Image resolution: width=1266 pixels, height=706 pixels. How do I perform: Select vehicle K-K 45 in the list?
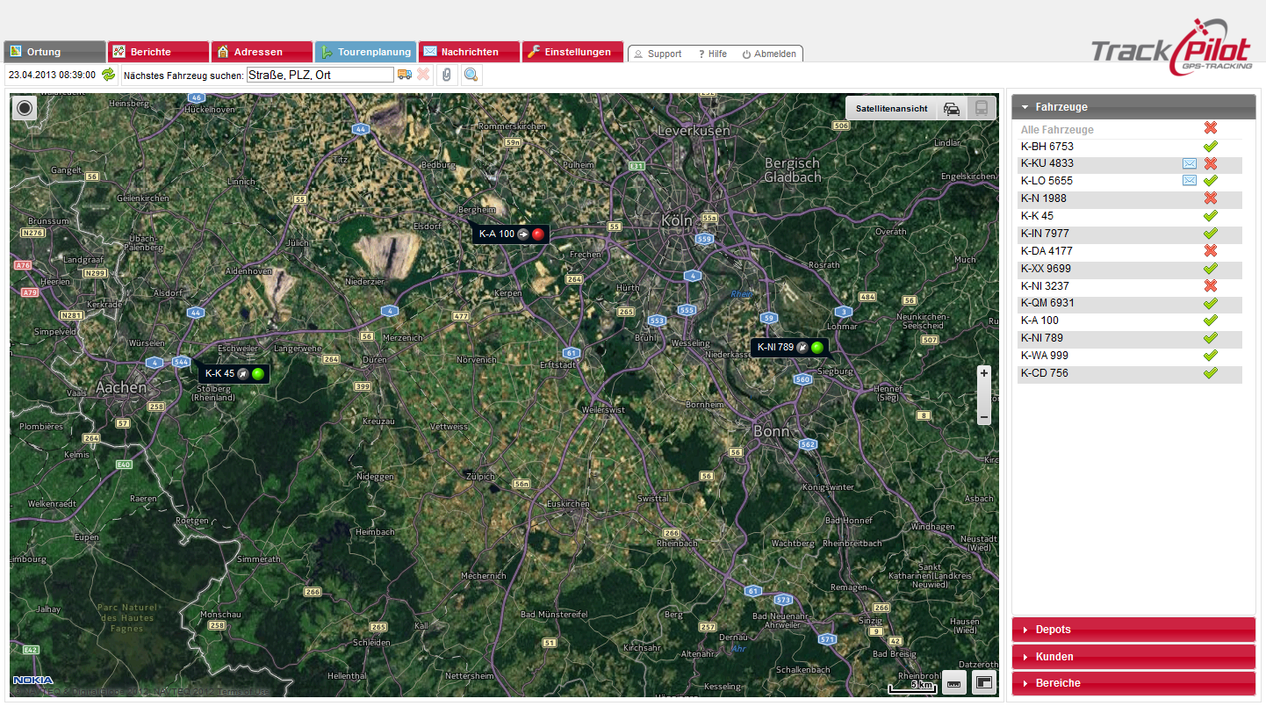pos(1037,216)
